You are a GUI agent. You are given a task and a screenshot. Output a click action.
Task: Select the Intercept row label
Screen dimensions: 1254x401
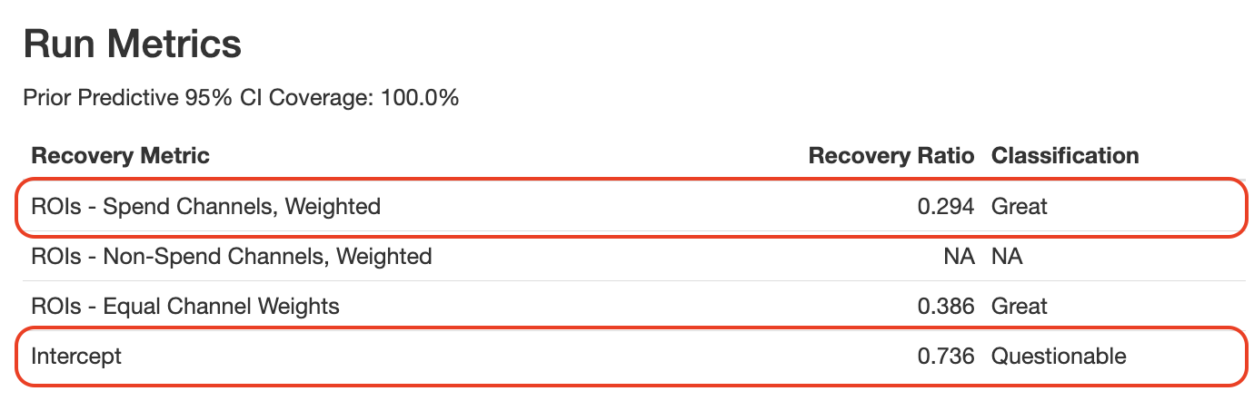[x=76, y=357]
